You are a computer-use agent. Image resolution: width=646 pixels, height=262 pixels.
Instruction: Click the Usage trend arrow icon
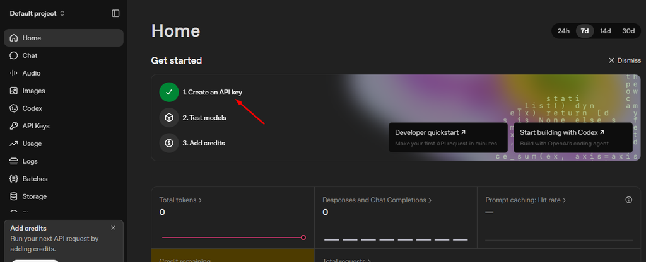14,144
